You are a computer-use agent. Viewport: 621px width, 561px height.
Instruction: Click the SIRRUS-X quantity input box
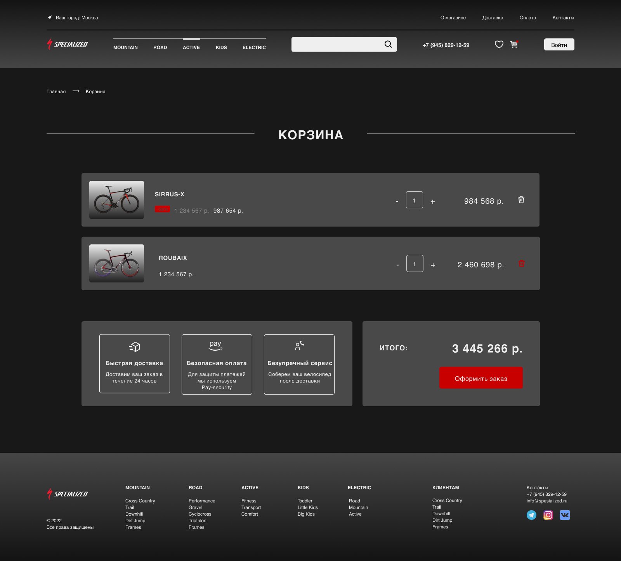coord(415,200)
